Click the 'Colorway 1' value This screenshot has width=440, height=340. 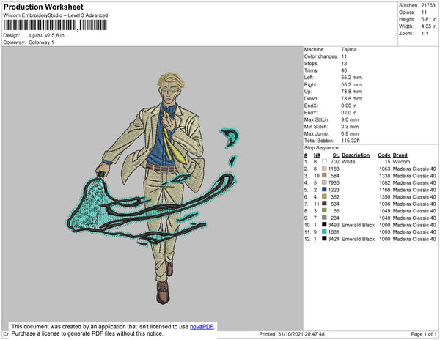point(41,42)
